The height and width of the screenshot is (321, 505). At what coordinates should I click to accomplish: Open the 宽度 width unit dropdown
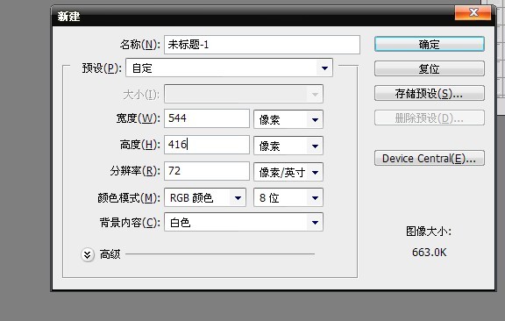click(288, 119)
